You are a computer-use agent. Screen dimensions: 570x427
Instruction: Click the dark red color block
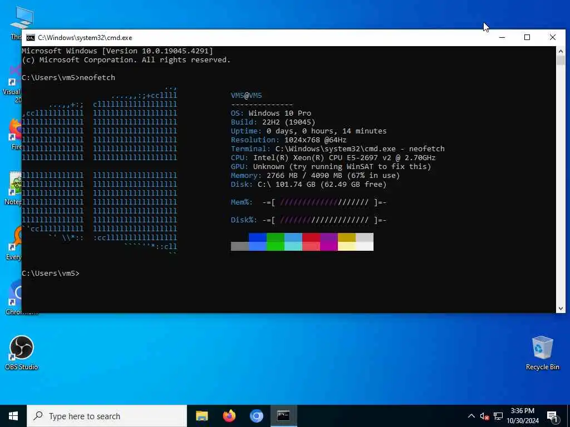click(311, 237)
